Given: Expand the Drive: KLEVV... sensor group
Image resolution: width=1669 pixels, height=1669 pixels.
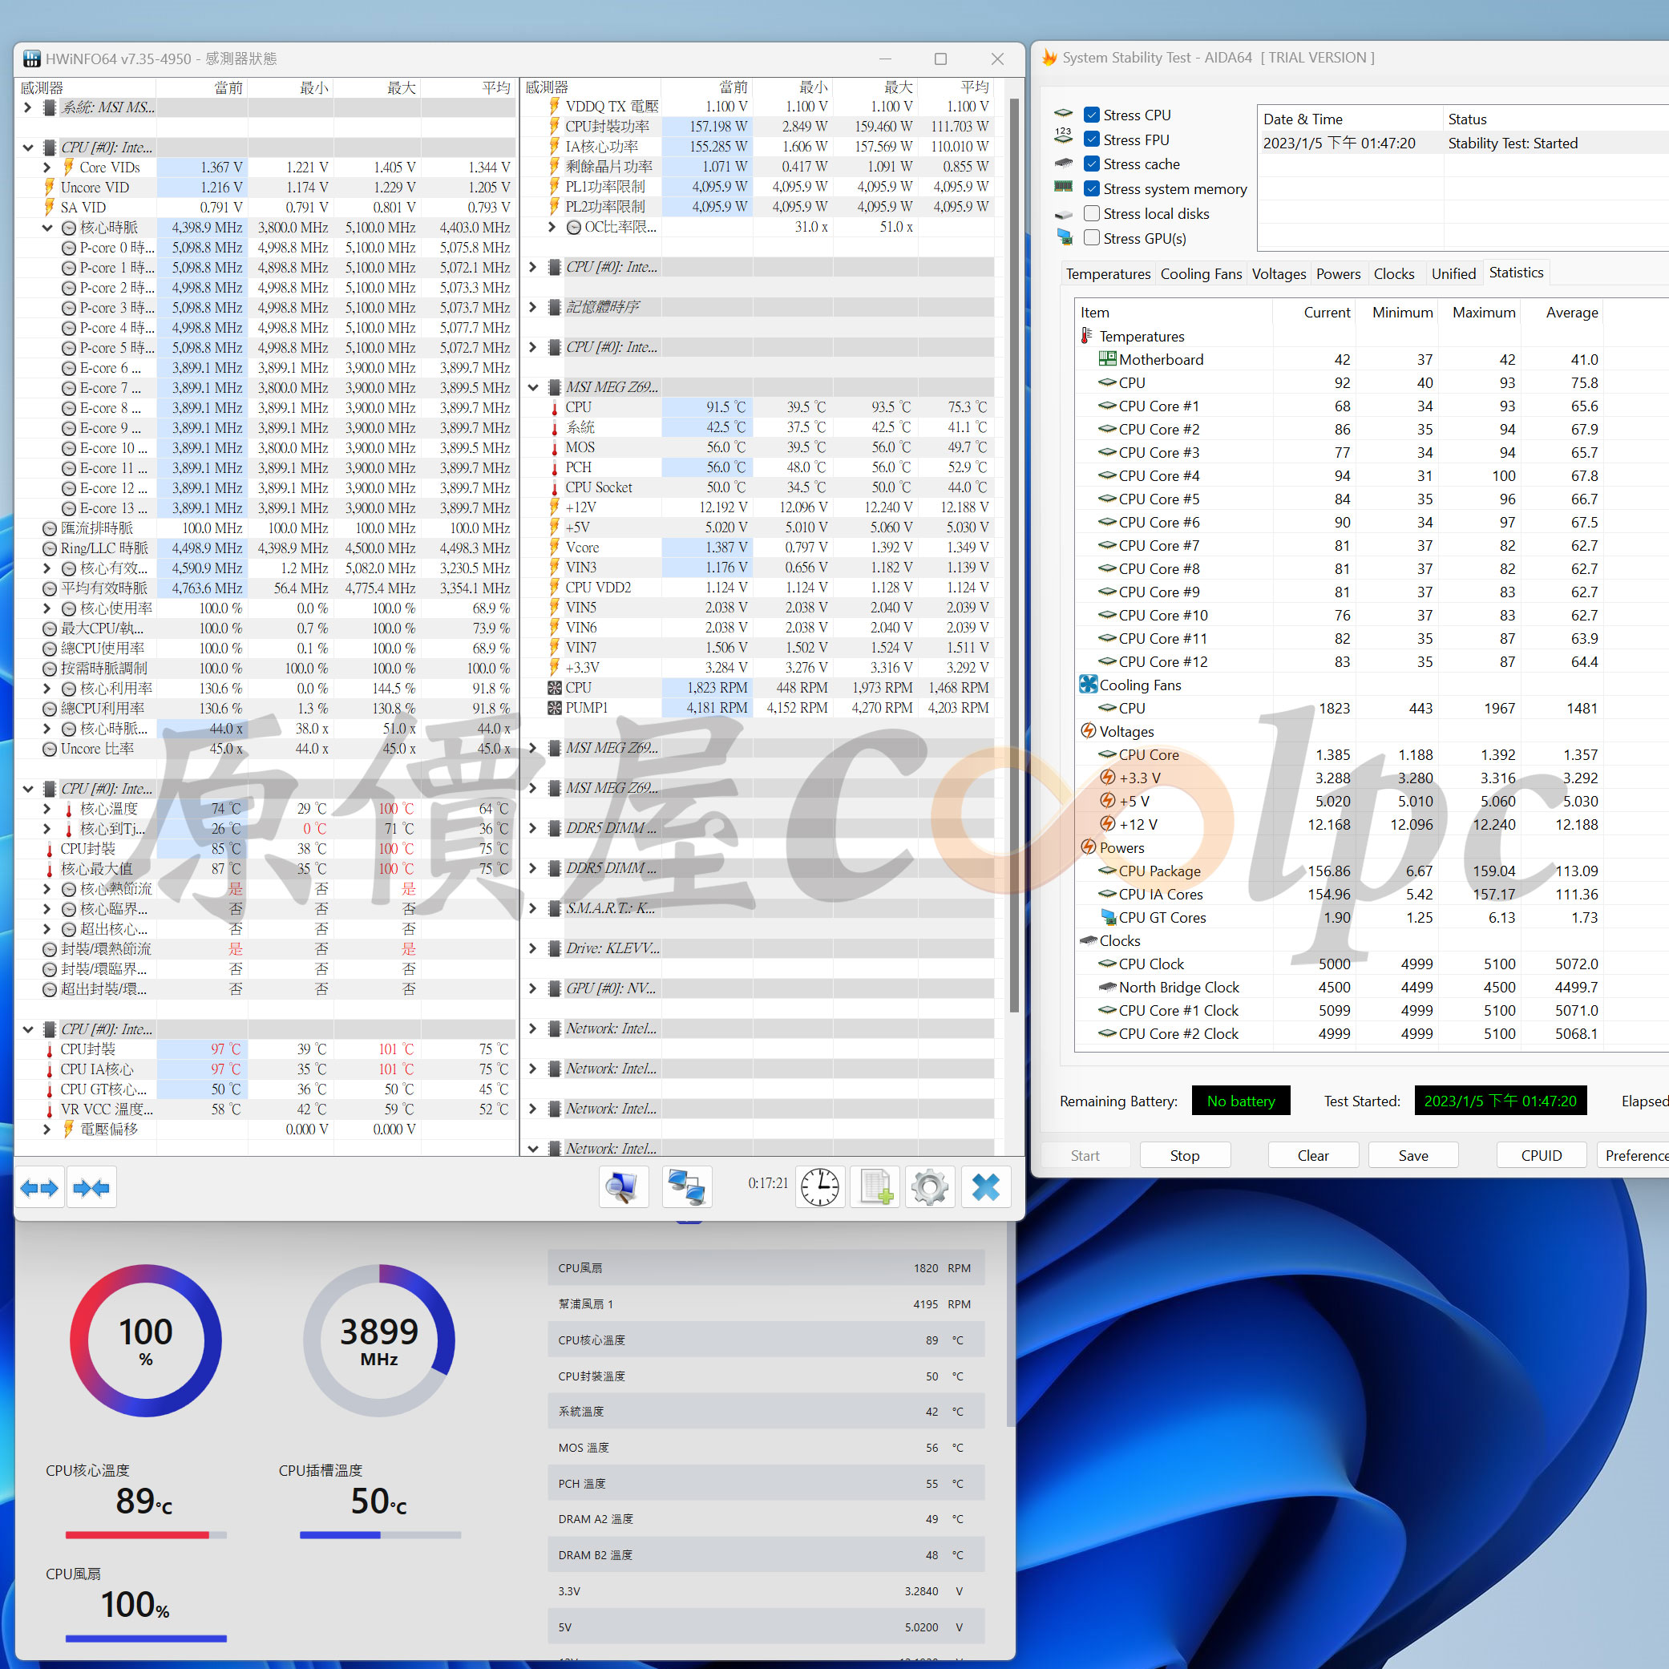Looking at the screenshot, I should pos(533,948).
